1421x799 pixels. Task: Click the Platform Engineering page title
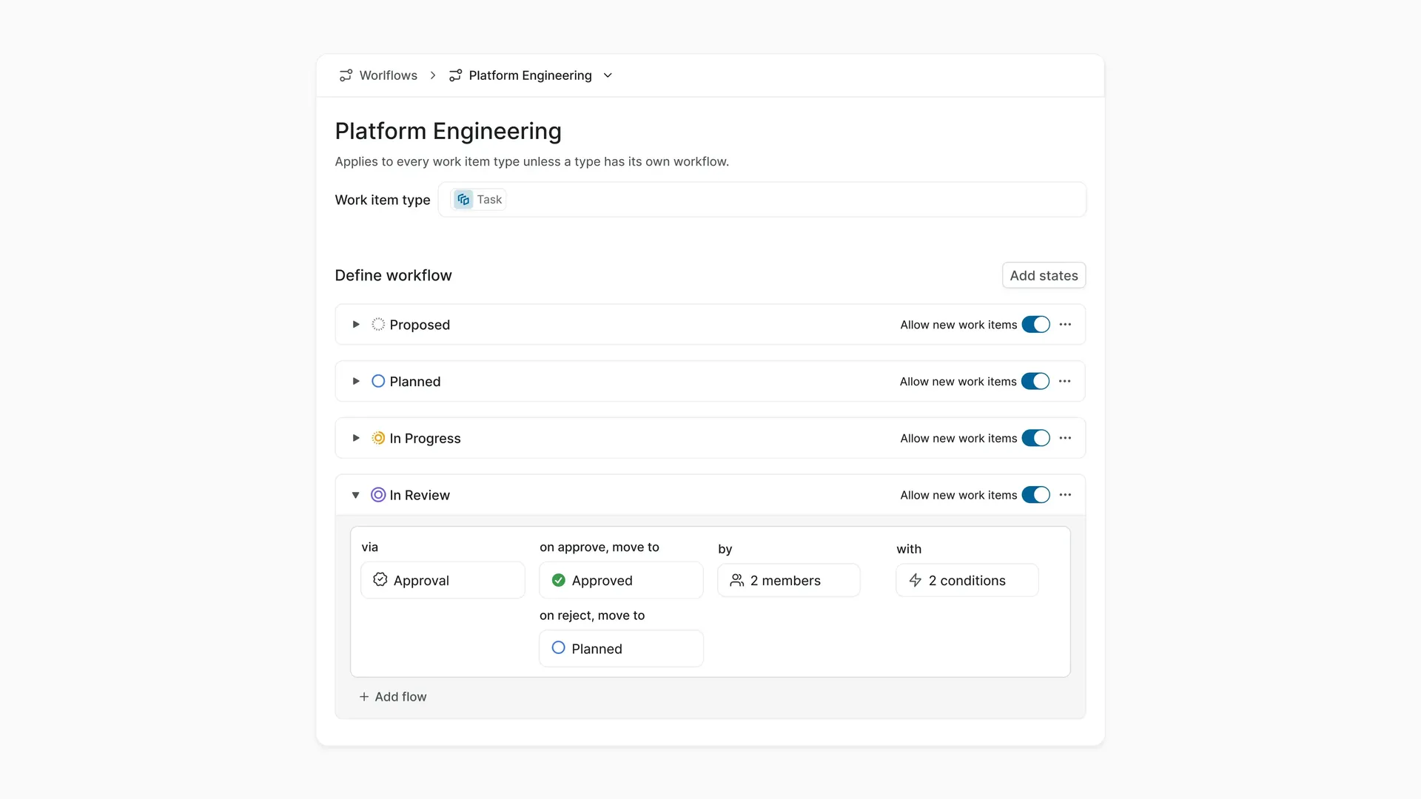click(448, 131)
